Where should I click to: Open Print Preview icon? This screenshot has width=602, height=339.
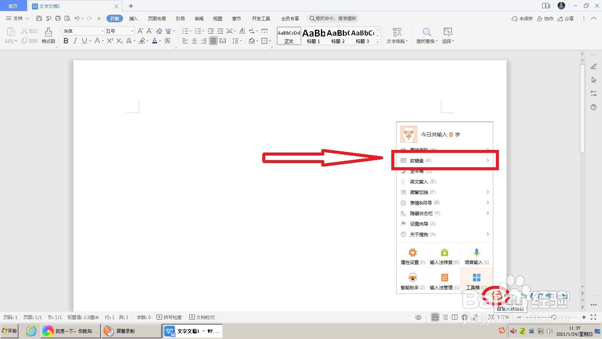coord(67,18)
